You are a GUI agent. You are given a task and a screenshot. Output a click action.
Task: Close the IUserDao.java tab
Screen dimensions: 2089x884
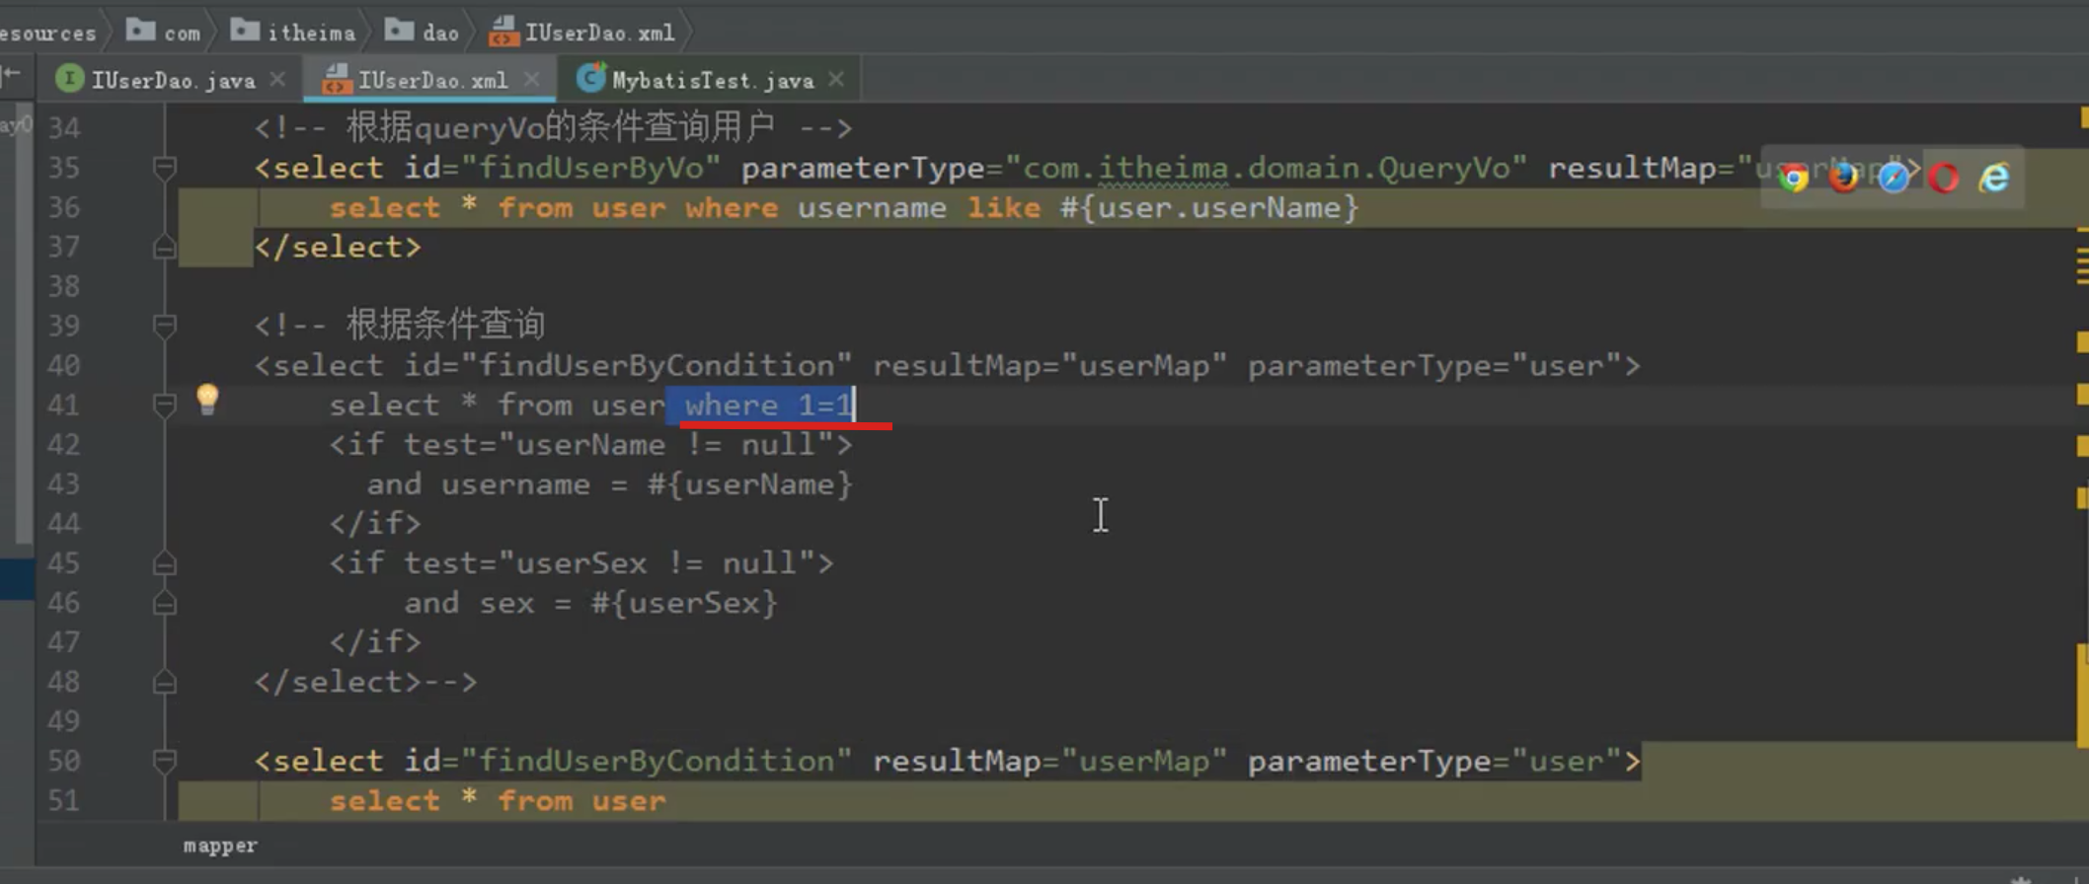[x=278, y=79]
